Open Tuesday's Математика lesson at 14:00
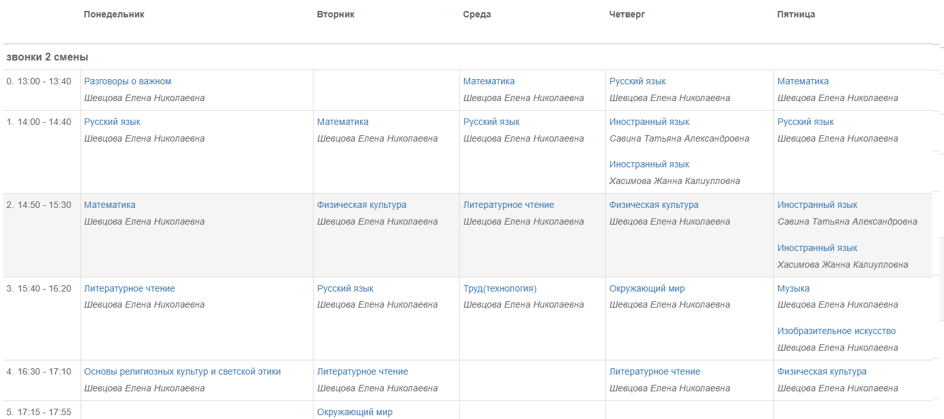Image resolution: width=944 pixels, height=419 pixels. click(x=343, y=122)
